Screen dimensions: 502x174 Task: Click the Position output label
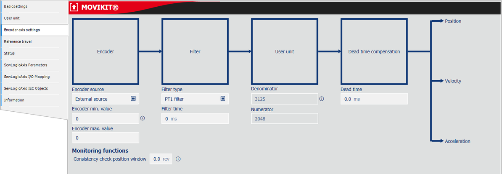[453, 21]
